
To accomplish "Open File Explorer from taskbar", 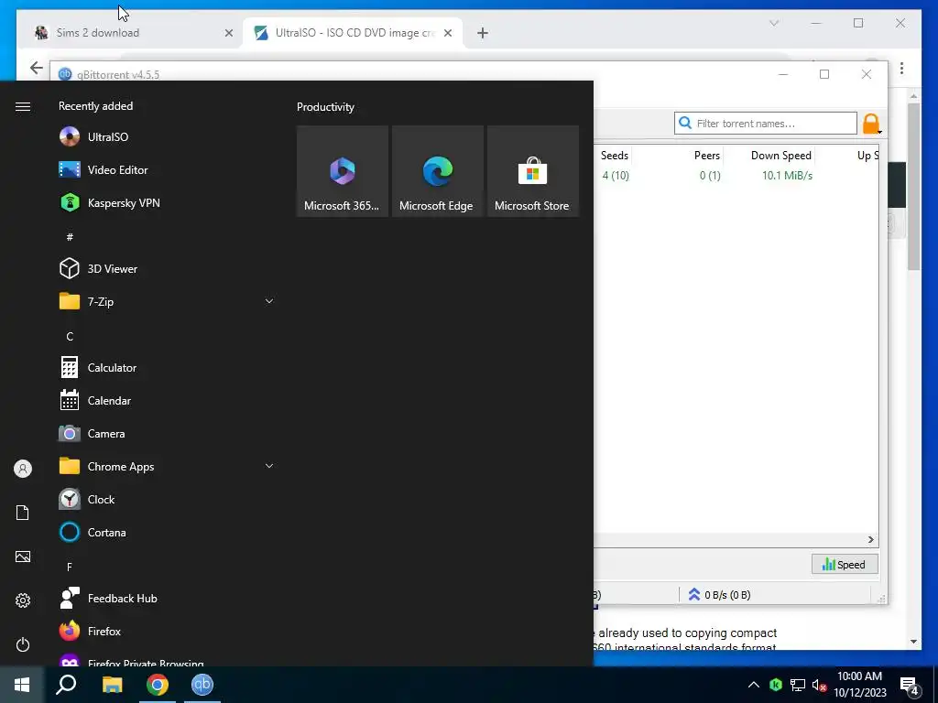I will pos(112,685).
